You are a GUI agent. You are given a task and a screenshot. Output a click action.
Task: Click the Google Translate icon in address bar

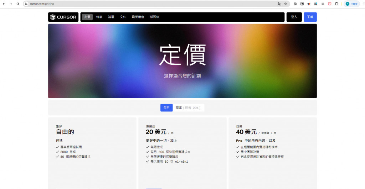coord(279,4)
